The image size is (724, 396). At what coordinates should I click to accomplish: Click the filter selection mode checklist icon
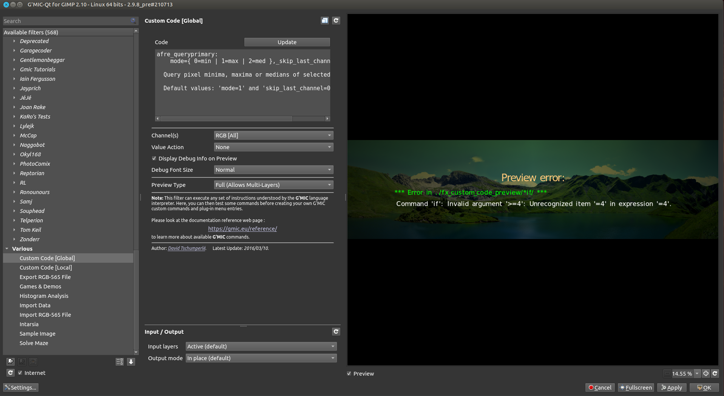119,362
